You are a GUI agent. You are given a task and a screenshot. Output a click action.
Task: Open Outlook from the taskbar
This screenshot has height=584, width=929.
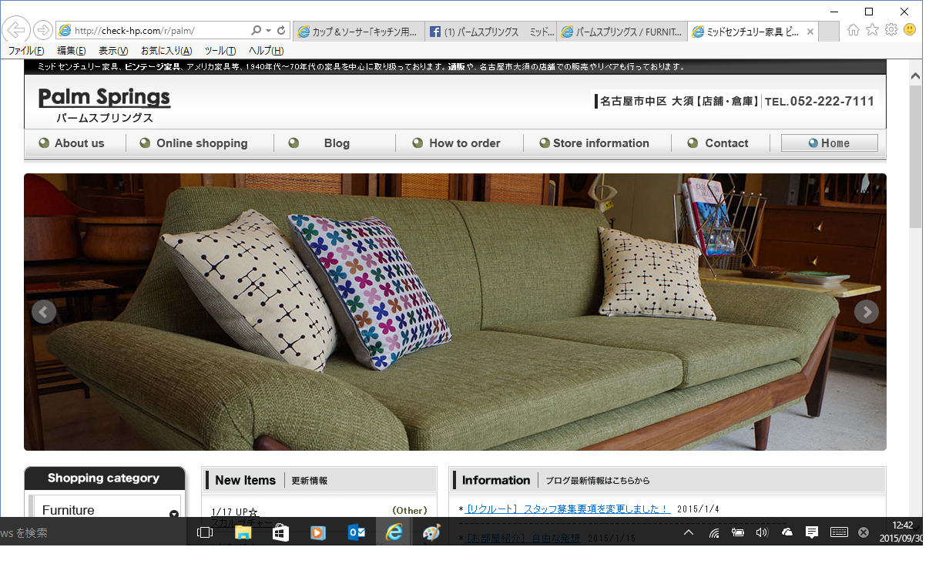[x=356, y=532]
